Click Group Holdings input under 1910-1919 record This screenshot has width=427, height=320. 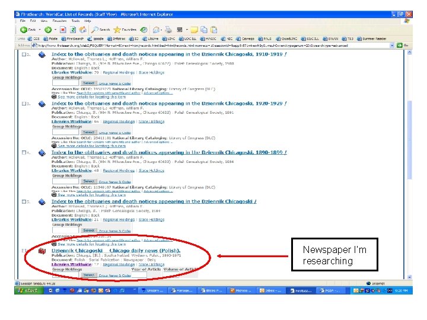pyautogui.click(x=65, y=83)
